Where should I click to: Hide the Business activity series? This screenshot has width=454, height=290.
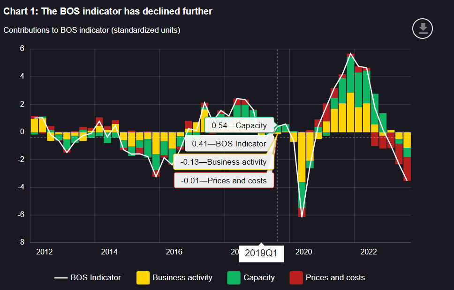click(182, 278)
